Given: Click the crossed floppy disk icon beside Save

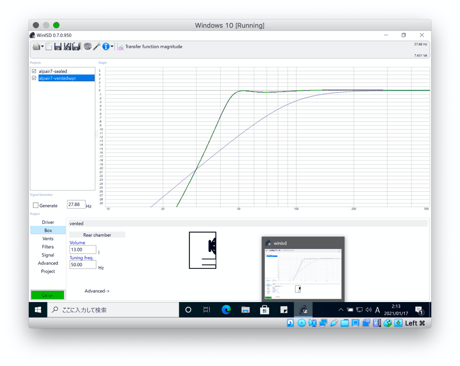Looking at the screenshot, I should point(67,47).
